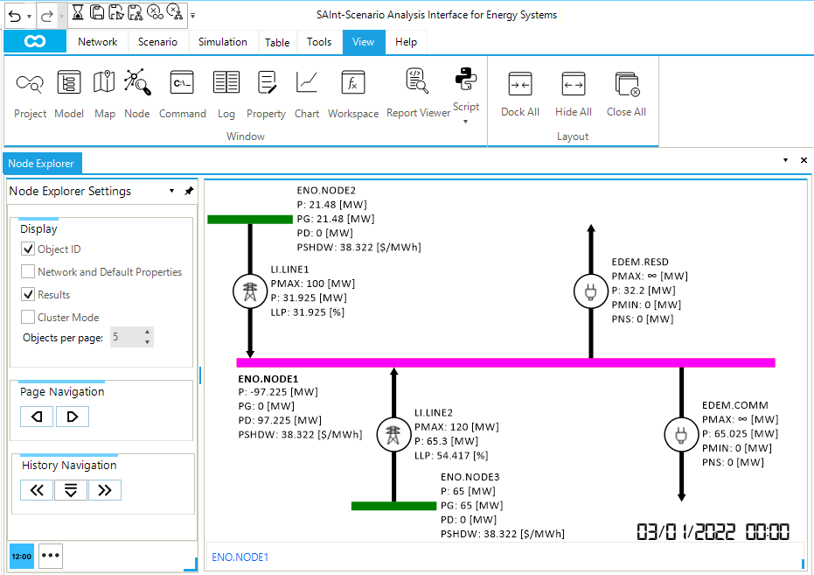Click the ENO.NODE1 link at bottom
814x575 pixels.
[x=240, y=557]
